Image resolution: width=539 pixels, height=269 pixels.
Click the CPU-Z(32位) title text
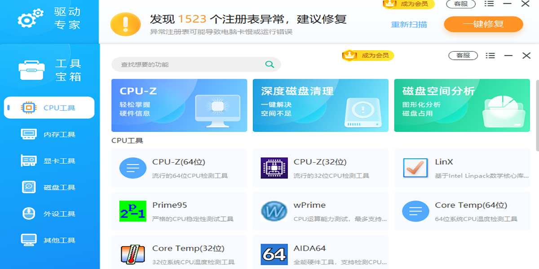(320, 162)
